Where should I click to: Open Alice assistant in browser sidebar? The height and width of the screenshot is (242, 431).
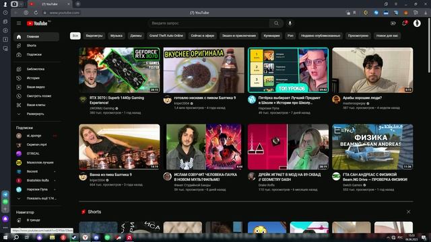[5, 219]
